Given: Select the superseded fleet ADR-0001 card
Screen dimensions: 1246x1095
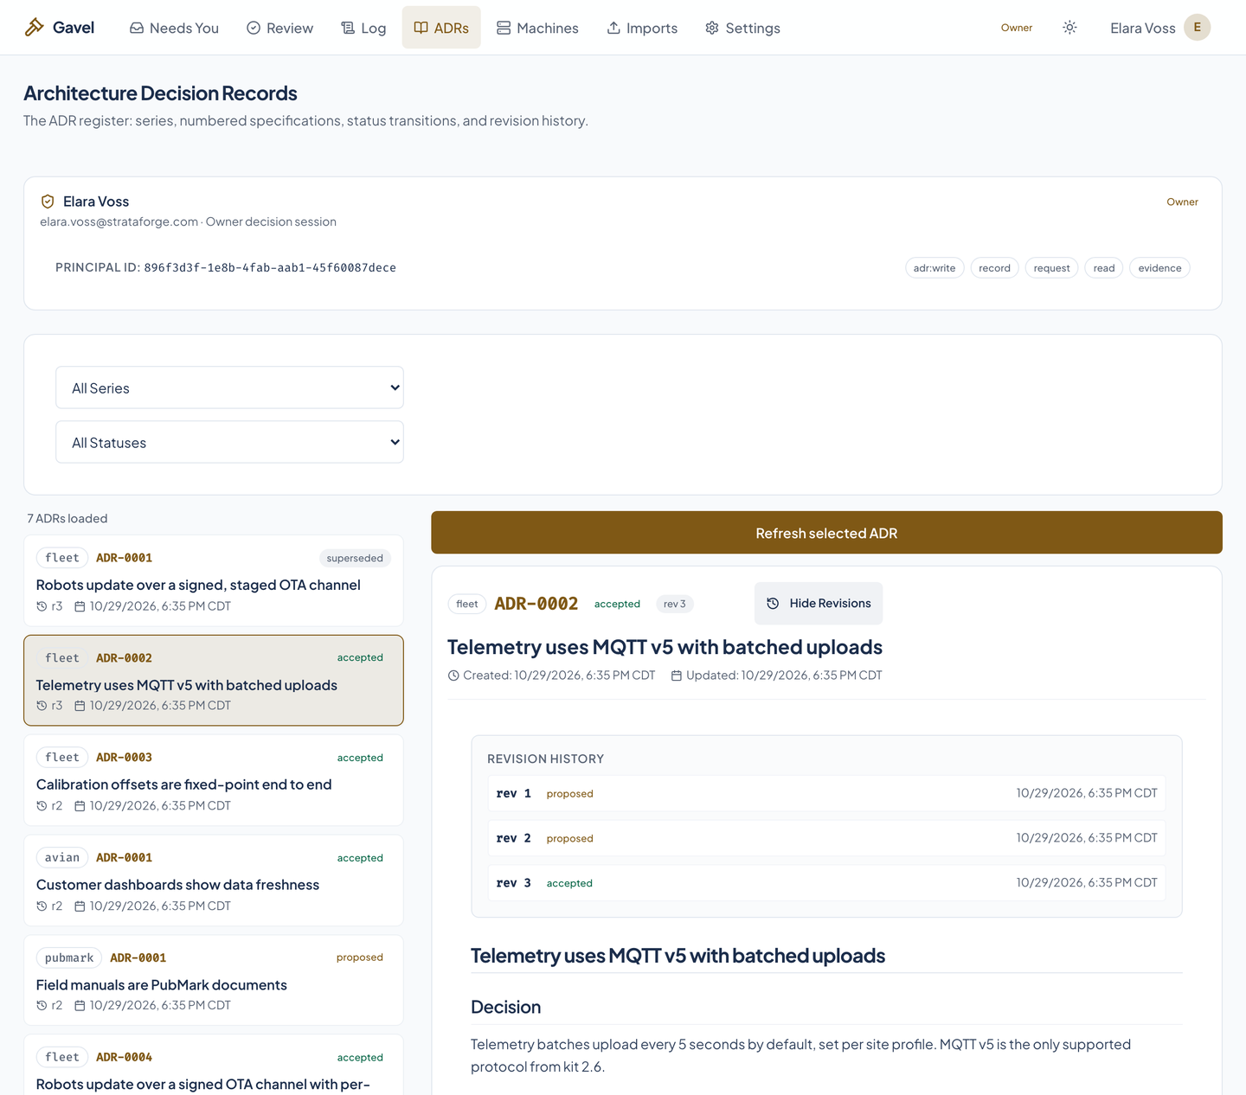Looking at the screenshot, I should pyautogui.click(x=214, y=580).
